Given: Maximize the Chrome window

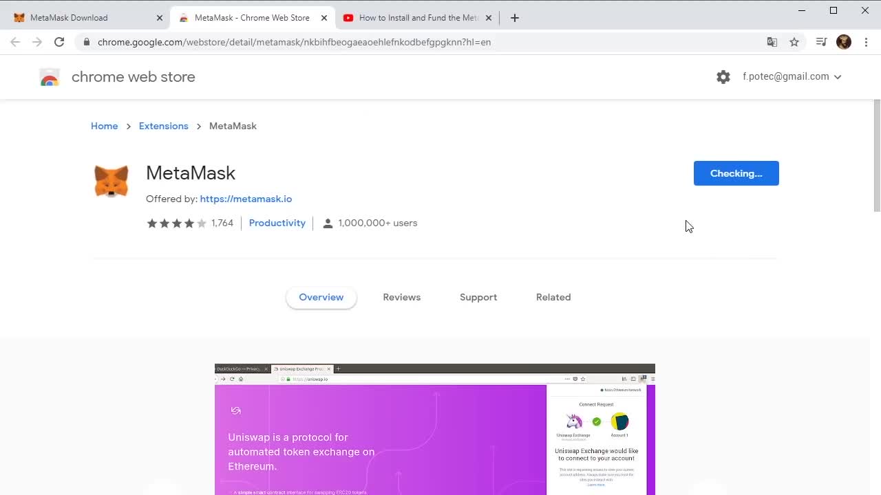Looking at the screenshot, I should (x=834, y=10).
